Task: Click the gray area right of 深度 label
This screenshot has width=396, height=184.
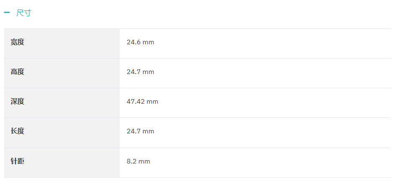Action: coord(72,103)
